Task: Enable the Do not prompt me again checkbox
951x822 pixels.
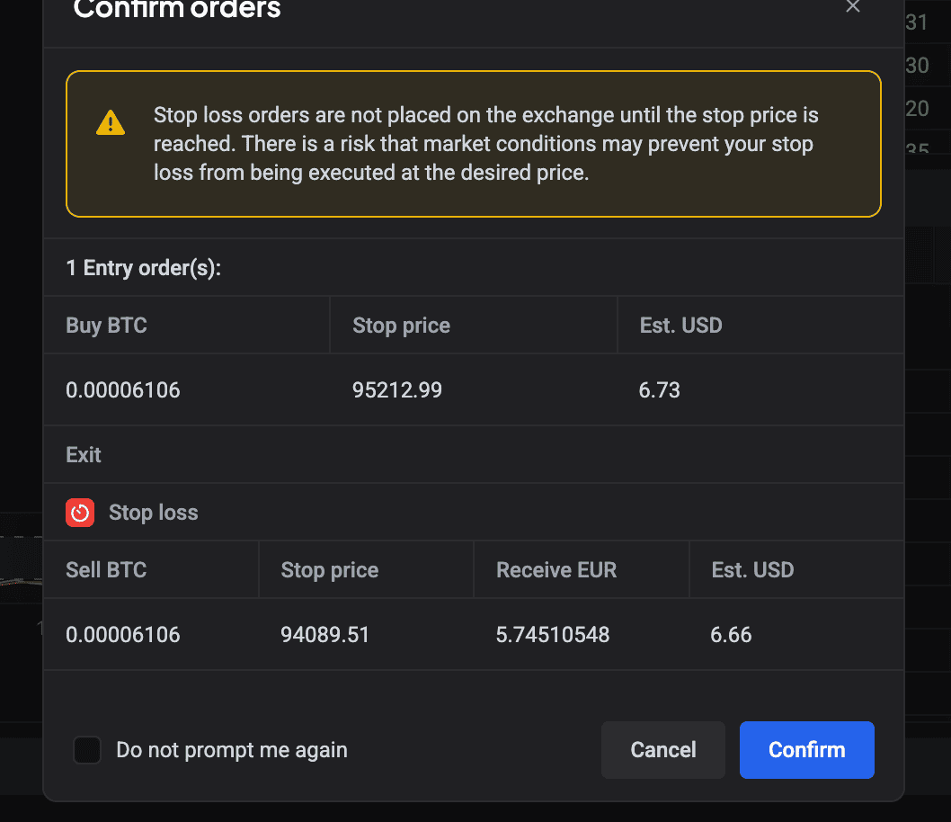Action: 86,749
